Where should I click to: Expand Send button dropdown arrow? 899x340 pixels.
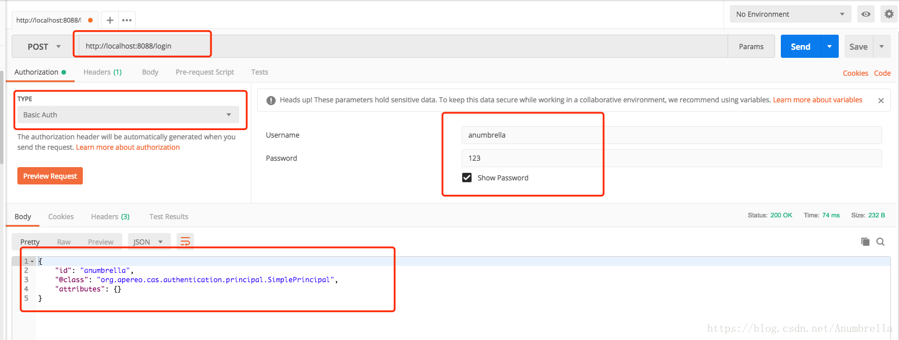[x=829, y=47]
